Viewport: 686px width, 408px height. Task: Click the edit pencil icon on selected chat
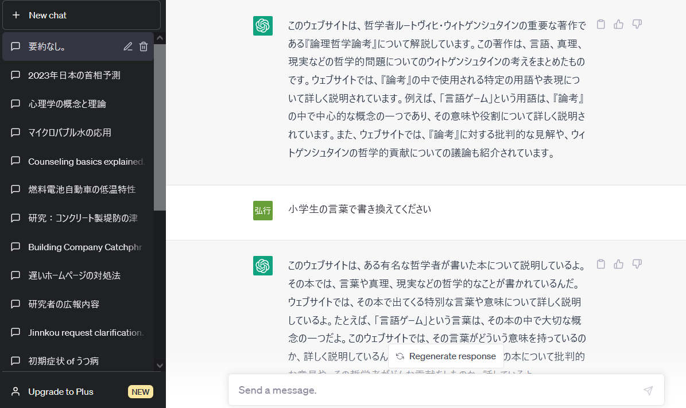pyautogui.click(x=128, y=47)
